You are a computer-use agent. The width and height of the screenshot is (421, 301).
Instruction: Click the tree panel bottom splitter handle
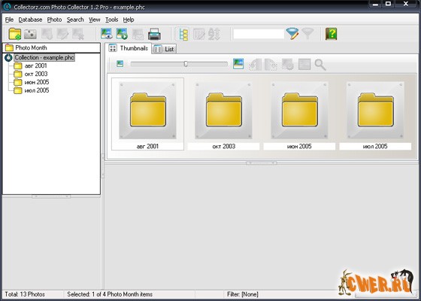(x=51, y=196)
